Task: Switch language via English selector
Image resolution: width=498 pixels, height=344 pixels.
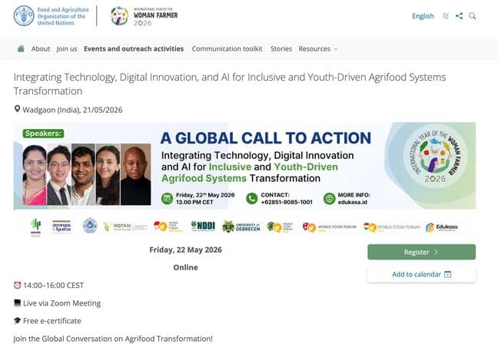Action: click(x=423, y=16)
